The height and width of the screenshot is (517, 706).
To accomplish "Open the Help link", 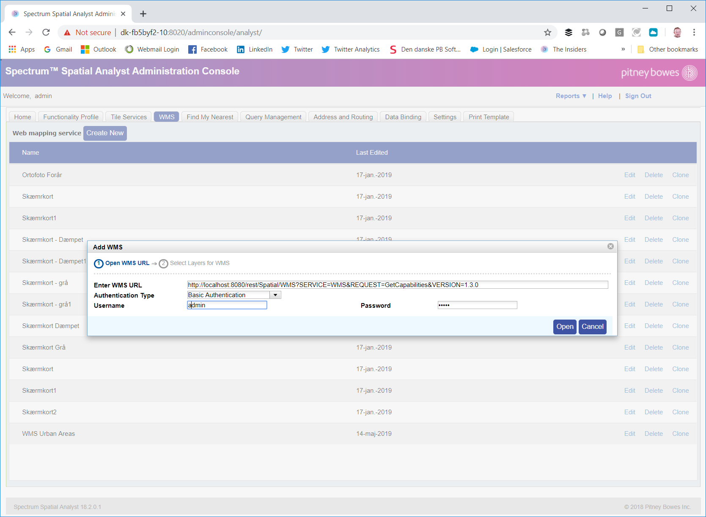I will point(605,96).
